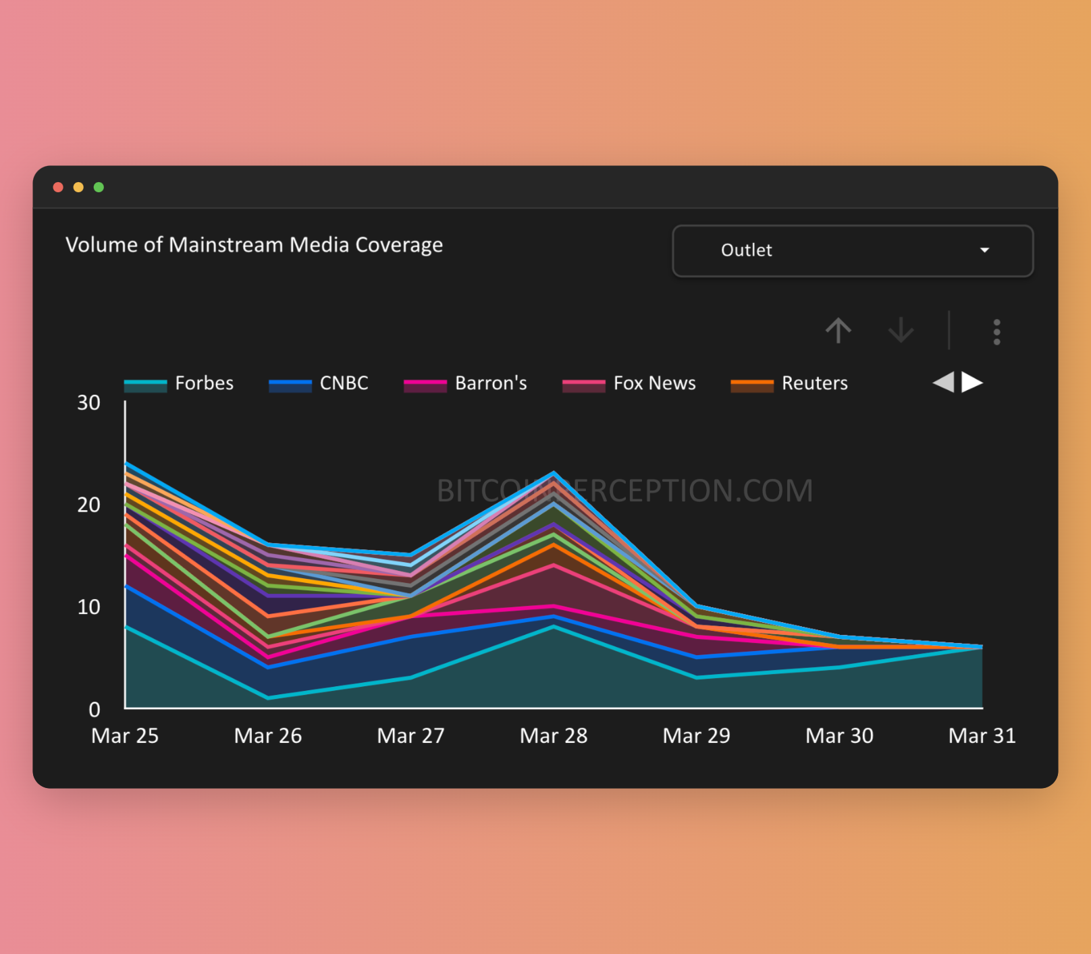Click the red close window button
Viewport: 1091px width, 954px height.
click(58, 188)
